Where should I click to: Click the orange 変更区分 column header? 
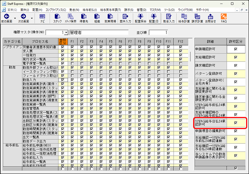click(x=63, y=42)
